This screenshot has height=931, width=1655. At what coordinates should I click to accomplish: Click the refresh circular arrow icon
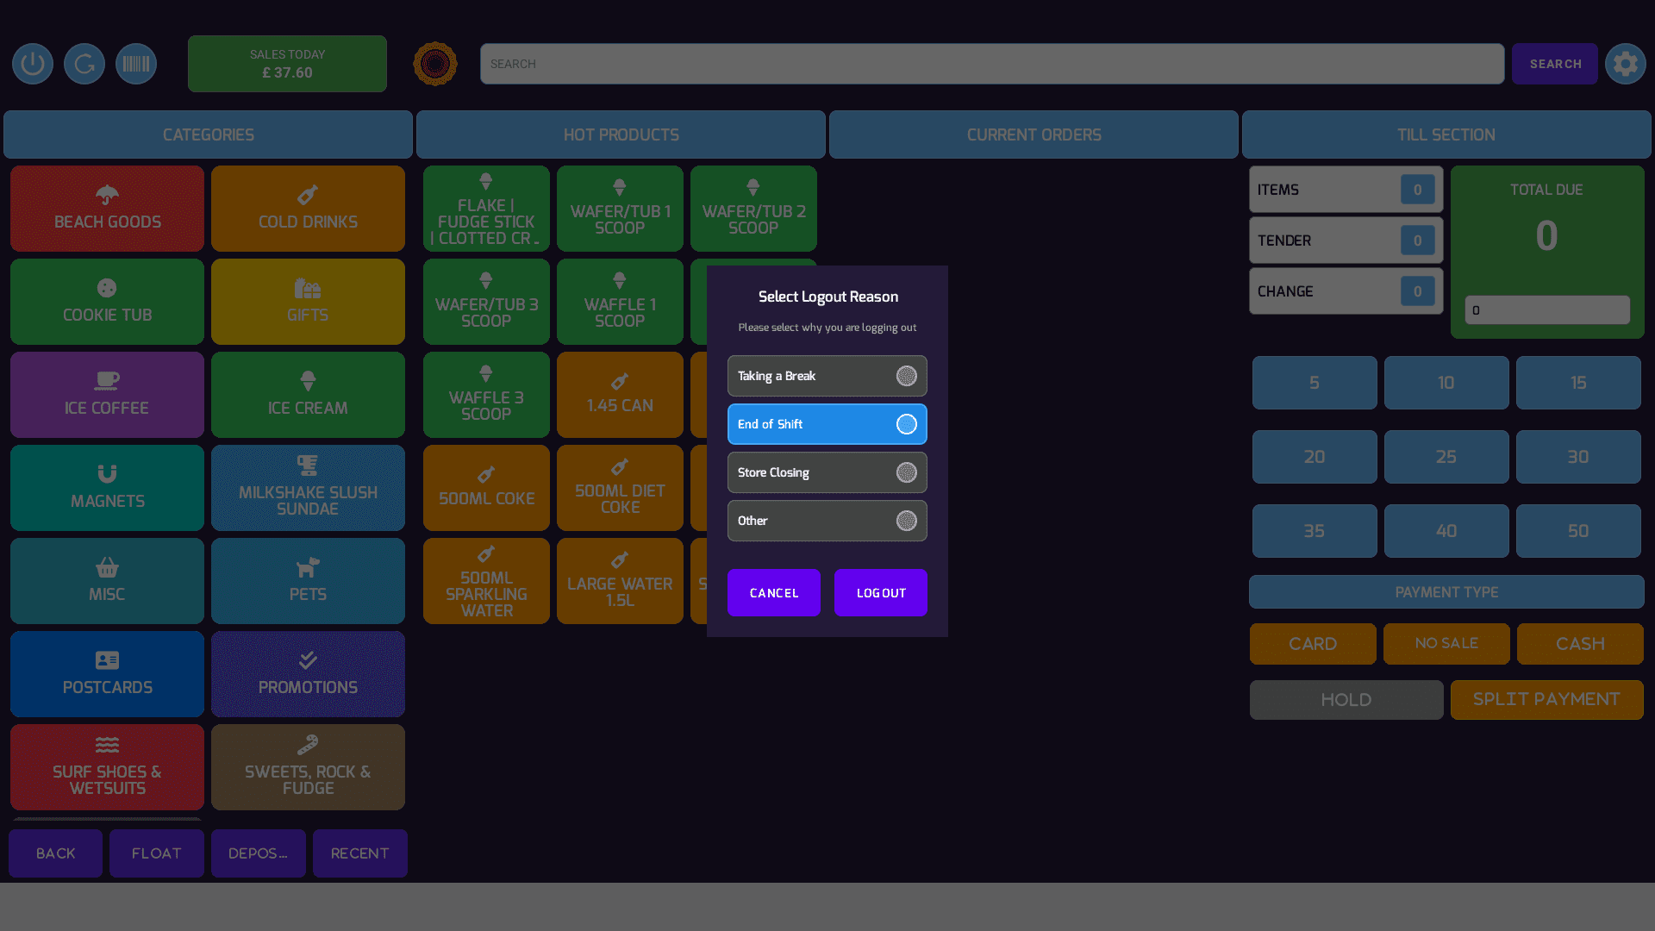click(84, 64)
